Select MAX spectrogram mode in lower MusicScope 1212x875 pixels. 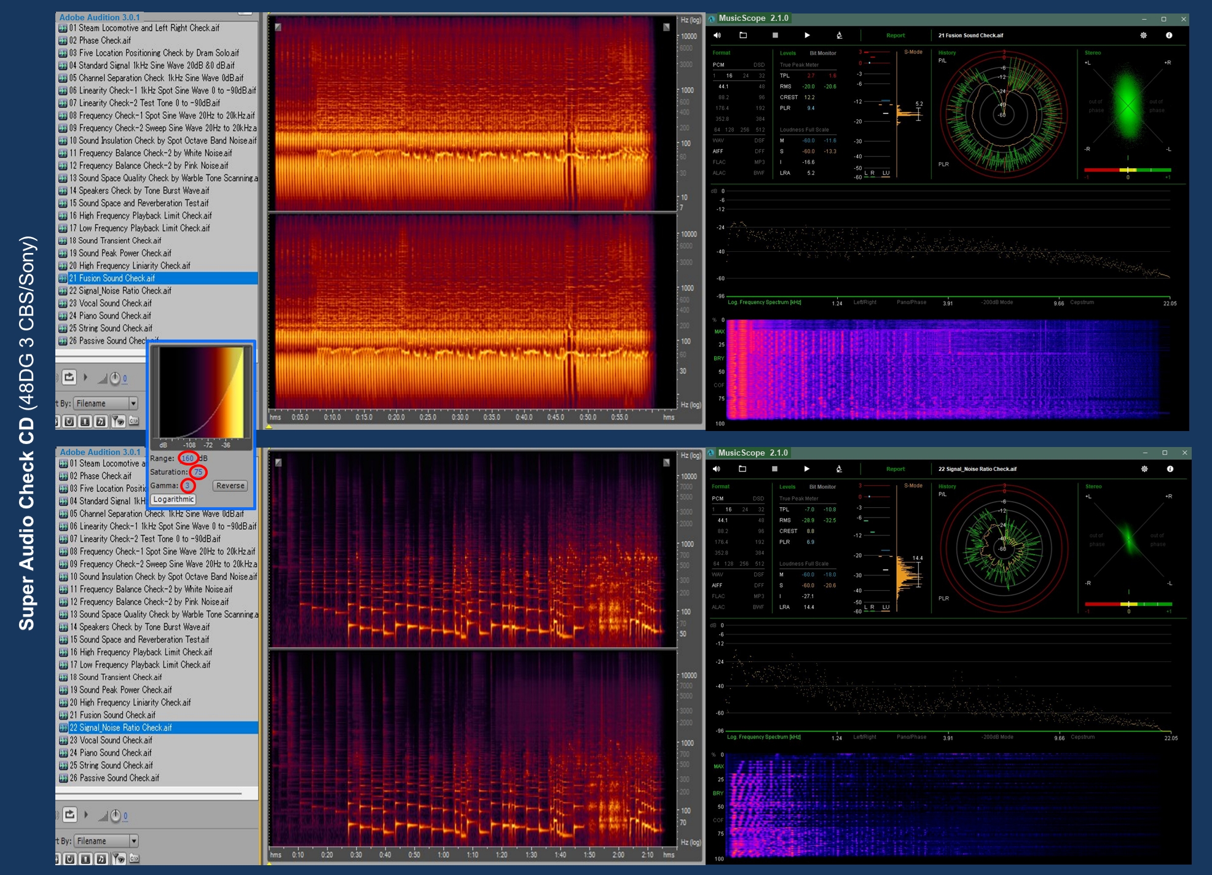tap(719, 766)
